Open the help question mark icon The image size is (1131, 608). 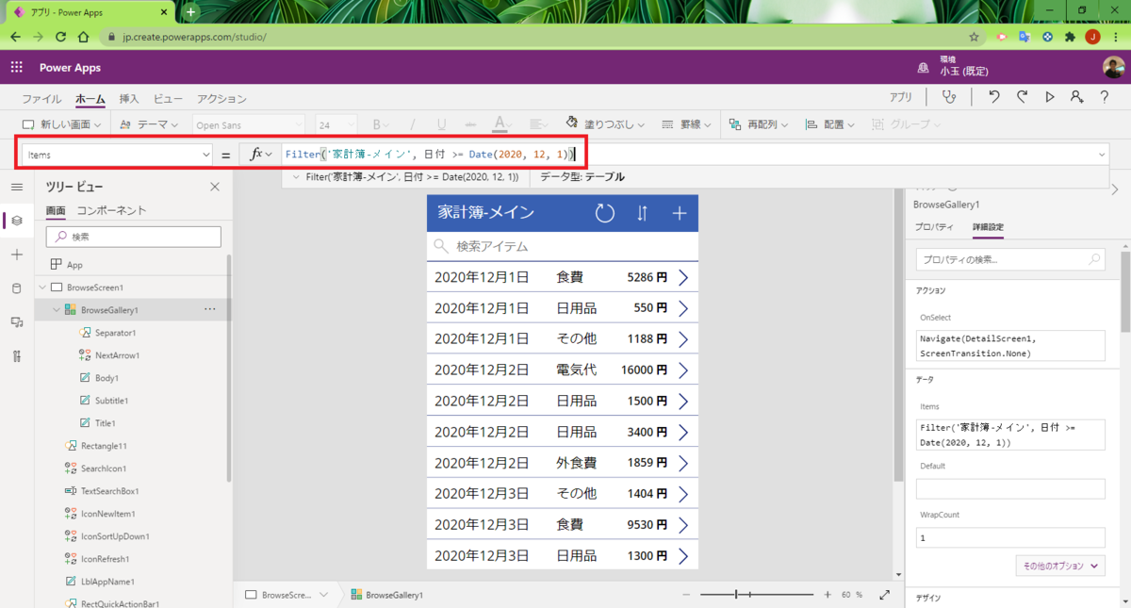point(1105,97)
